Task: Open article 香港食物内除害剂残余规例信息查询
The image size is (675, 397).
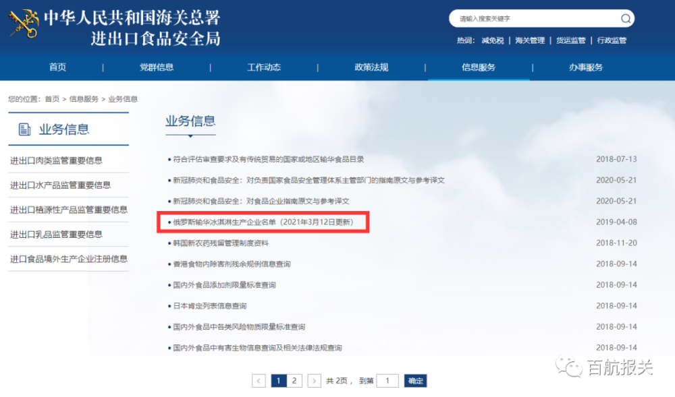Action: [232, 264]
